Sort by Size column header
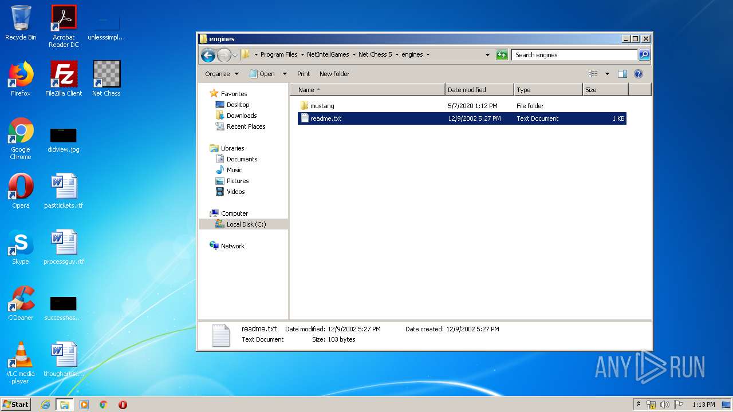 point(605,90)
